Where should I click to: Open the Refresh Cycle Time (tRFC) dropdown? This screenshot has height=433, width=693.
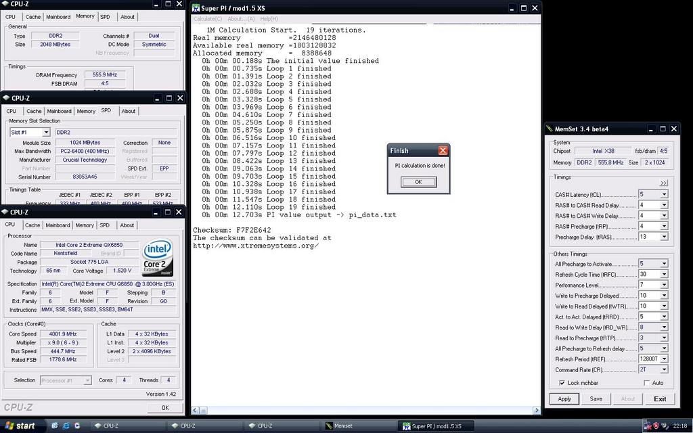(664, 275)
